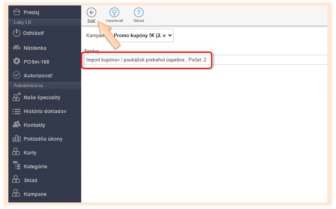Click the Späť text label
Viewport: 336px width, 209px height.
[x=91, y=21]
